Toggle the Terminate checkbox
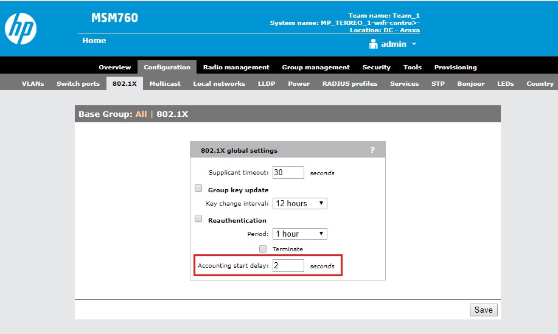Screen dimensions: 558x334 click(263, 249)
